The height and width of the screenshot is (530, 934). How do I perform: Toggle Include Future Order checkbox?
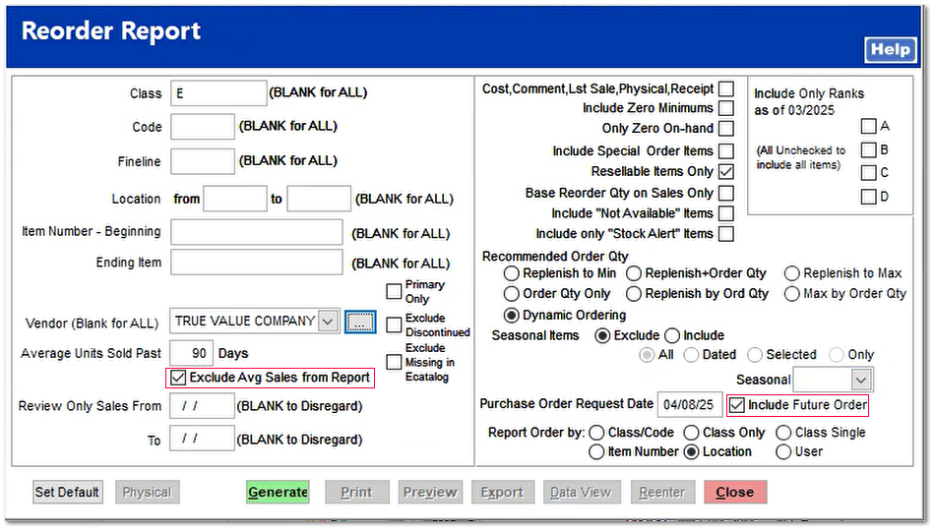(737, 406)
